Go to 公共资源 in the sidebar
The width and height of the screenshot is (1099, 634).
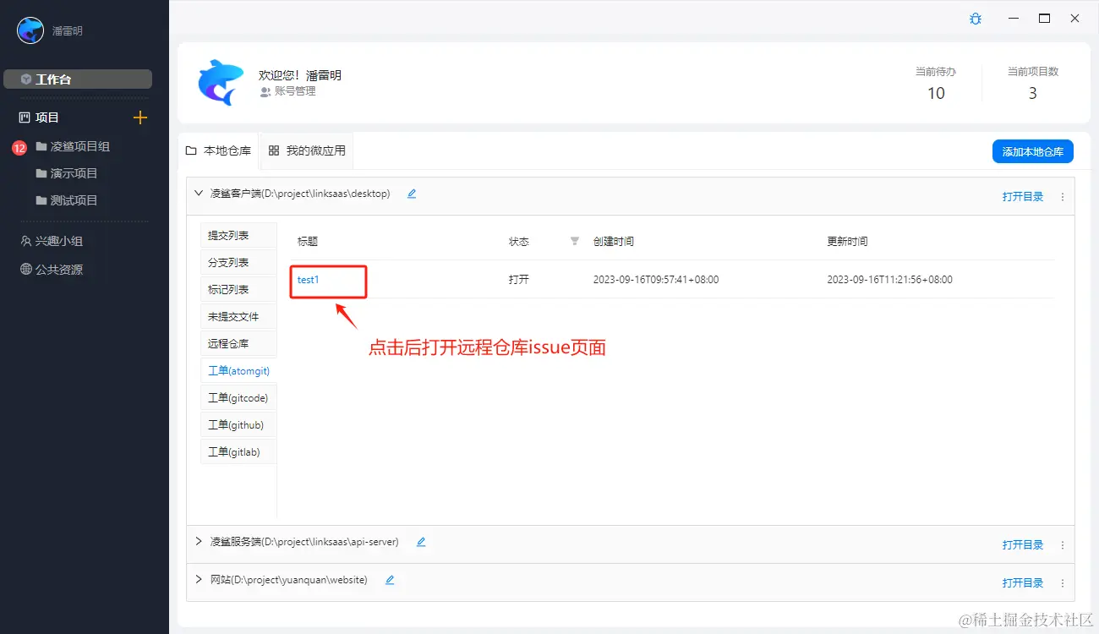pos(52,270)
